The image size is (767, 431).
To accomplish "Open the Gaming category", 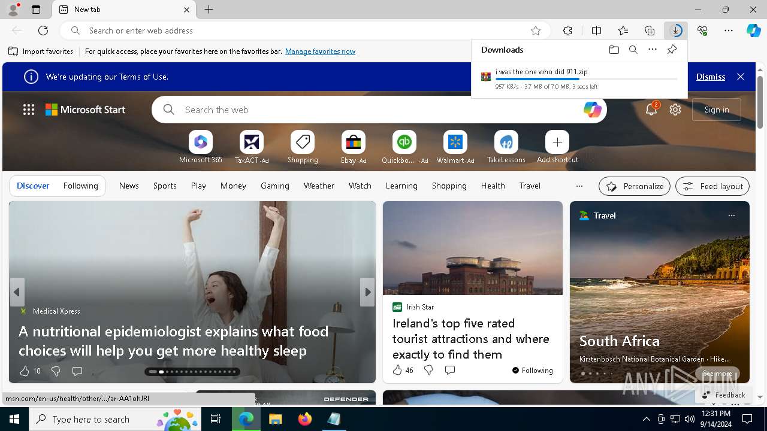I will click(x=275, y=186).
